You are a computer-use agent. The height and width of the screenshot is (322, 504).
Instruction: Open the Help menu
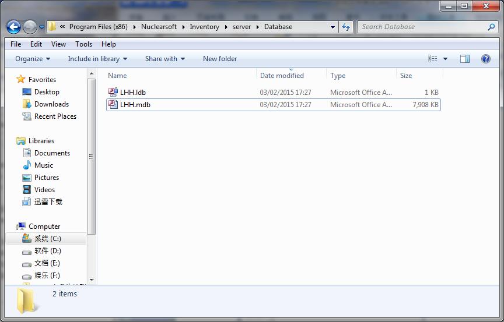pyautogui.click(x=108, y=44)
